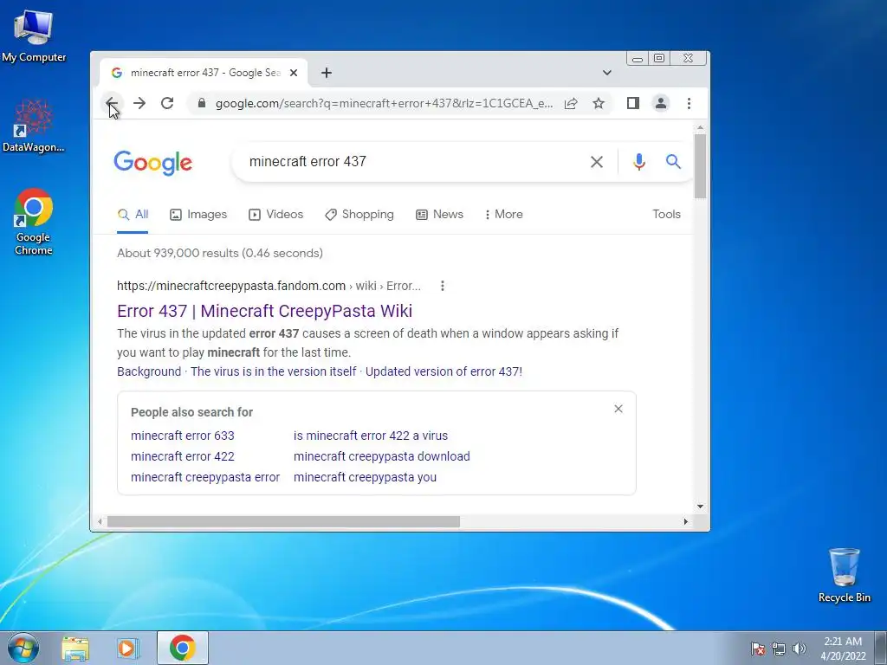Click the network tray icon

click(779, 649)
